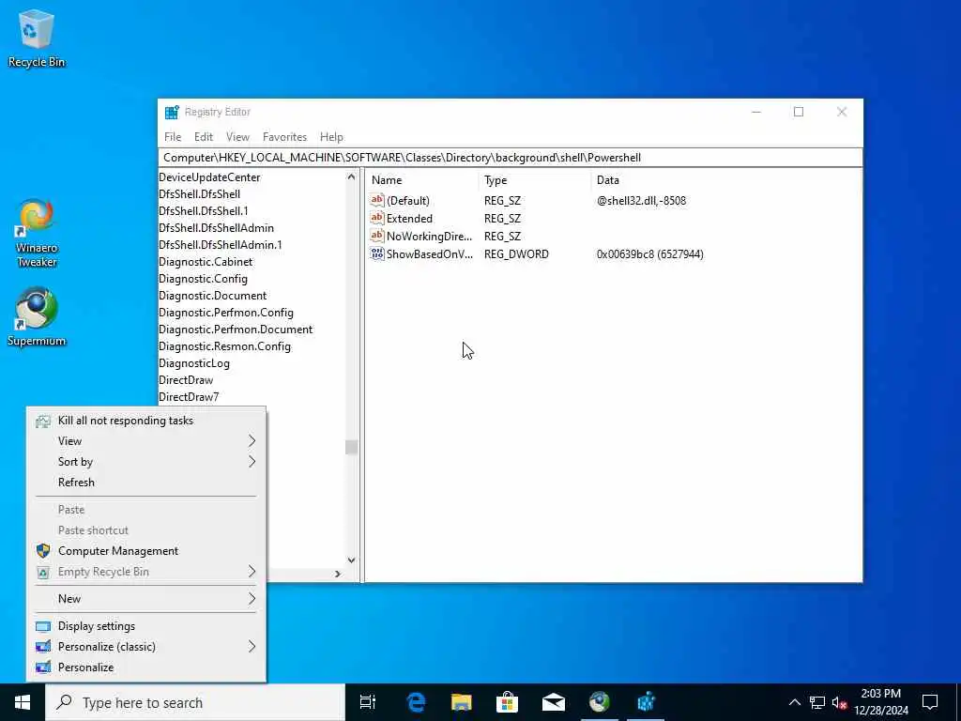Screen dimensions: 961x721
Task: Switch to Supermium on the taskbar
Action: pyautogui.click(x=600, y=702)
